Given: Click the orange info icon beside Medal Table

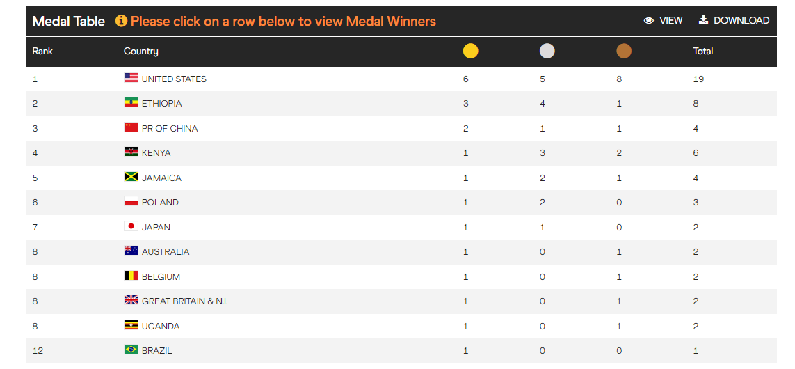Looking at the screenshot, I should [121, 21].
